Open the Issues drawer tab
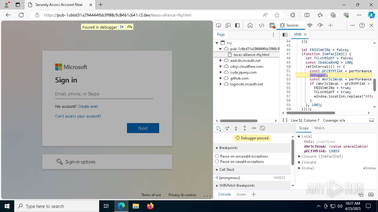Viewport: 378px width, 212px height. [x=241, y=194]
